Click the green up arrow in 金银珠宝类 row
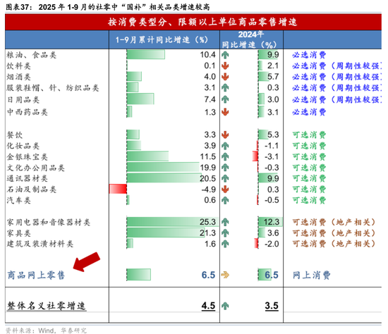Screen dimensions: 388x334 click(x=225, y=156)
